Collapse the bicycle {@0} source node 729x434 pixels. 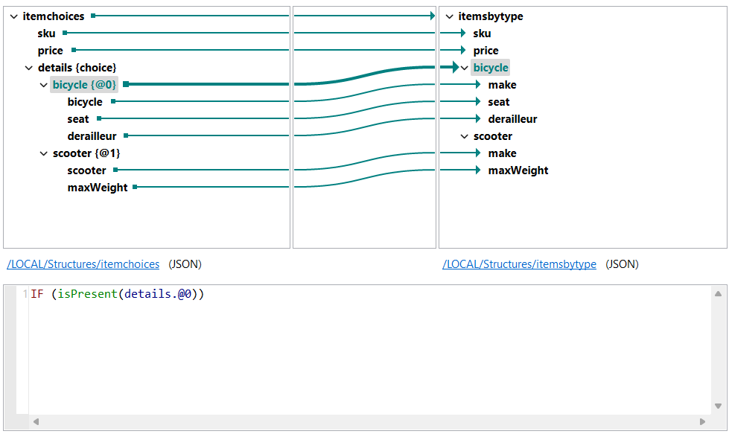tap(44, 84)
